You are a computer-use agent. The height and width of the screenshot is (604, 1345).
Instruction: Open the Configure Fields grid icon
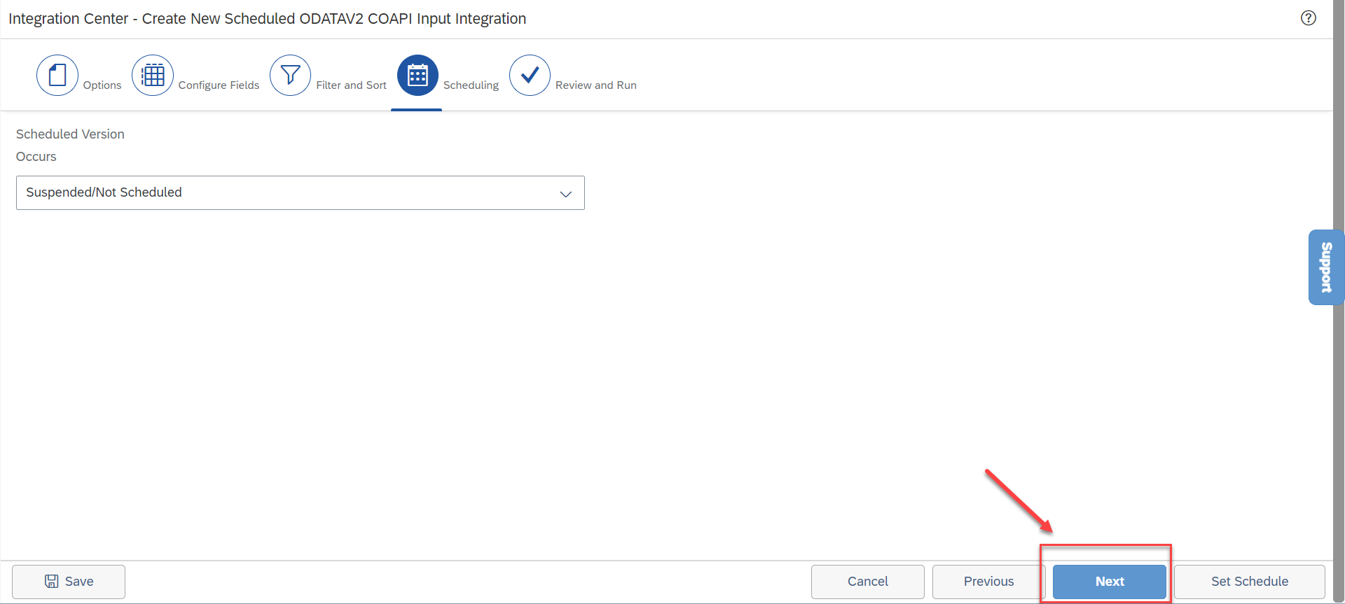click(x=153, y=76)
